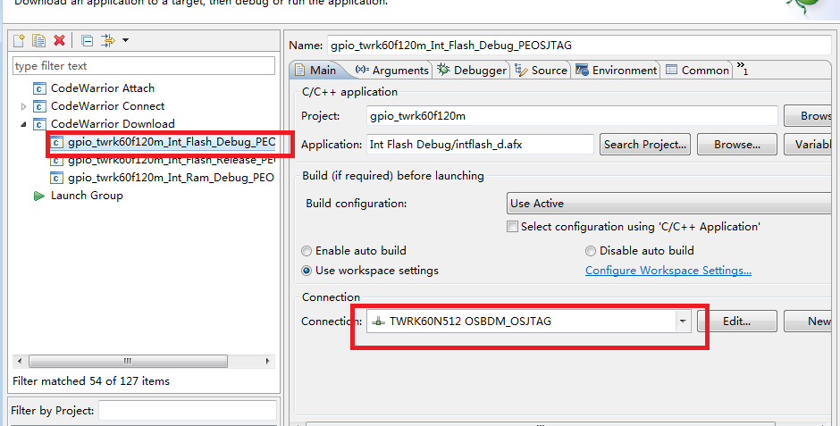840x426 pixels.
Task: Expand the CodeWarrior Connect node
Action: point(23,106)
